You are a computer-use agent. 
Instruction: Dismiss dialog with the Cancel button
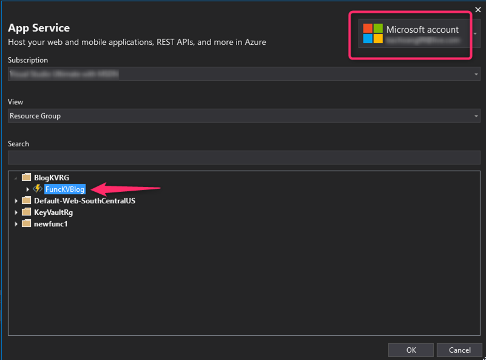click(460, 350)
